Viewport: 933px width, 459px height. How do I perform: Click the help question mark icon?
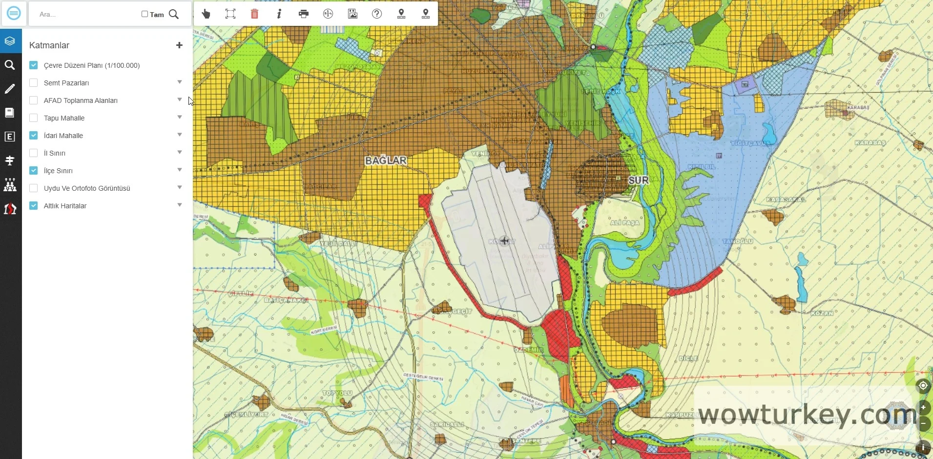377,14
